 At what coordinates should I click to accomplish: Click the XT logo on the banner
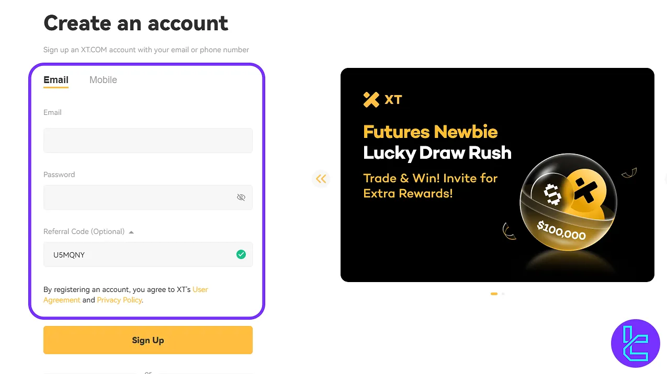382,99
